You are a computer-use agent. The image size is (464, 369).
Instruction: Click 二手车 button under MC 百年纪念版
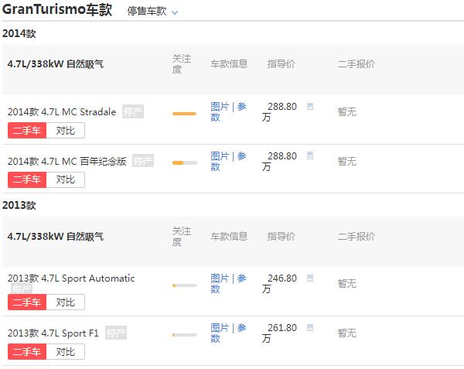(27, 180)
